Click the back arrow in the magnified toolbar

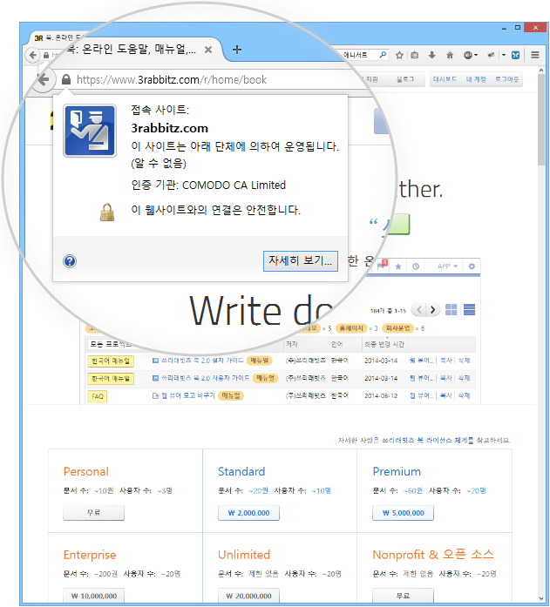(44, 80)
